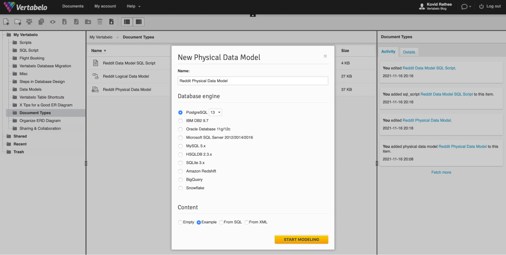The image size is (506, 255).
Task: Choose Empty content option
Action: [180, 222]
